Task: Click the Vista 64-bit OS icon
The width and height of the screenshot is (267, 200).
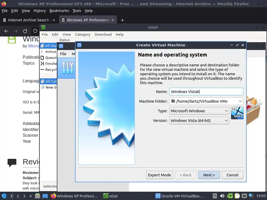Action: click(237, 113)
